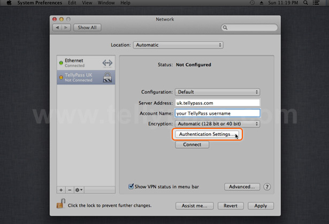This screenshot has width=329, height=224.
Task: Click the clock showing Sun 11:19 PM
Action: coord(283,3)
